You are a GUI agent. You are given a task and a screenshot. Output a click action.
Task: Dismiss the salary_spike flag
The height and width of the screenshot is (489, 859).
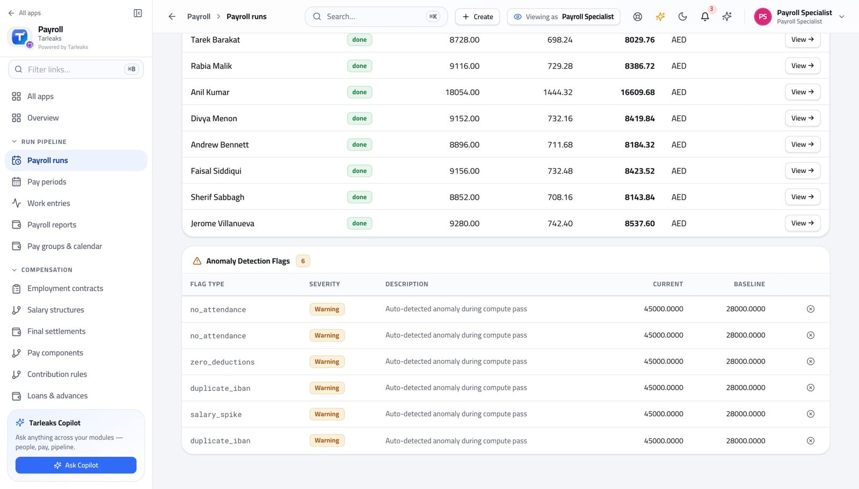811,414
